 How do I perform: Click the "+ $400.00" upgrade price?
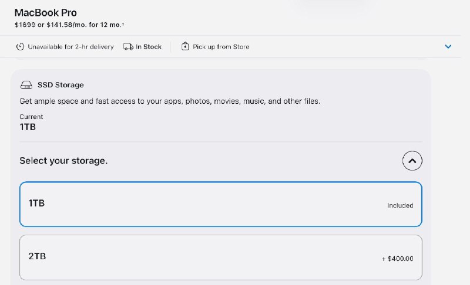(x=397, y=259)
